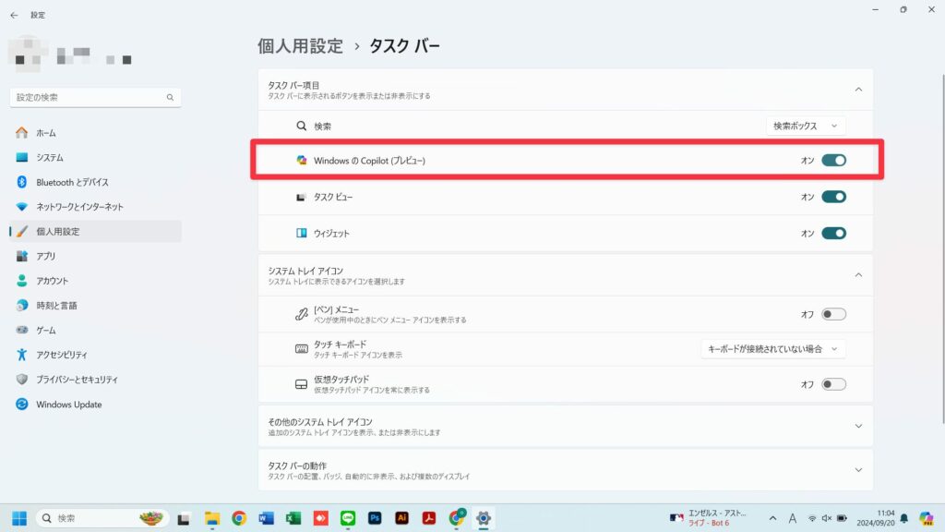Open the notification bell in the system tray
This screenshot has width=945, height=532.
coord(905,519)
